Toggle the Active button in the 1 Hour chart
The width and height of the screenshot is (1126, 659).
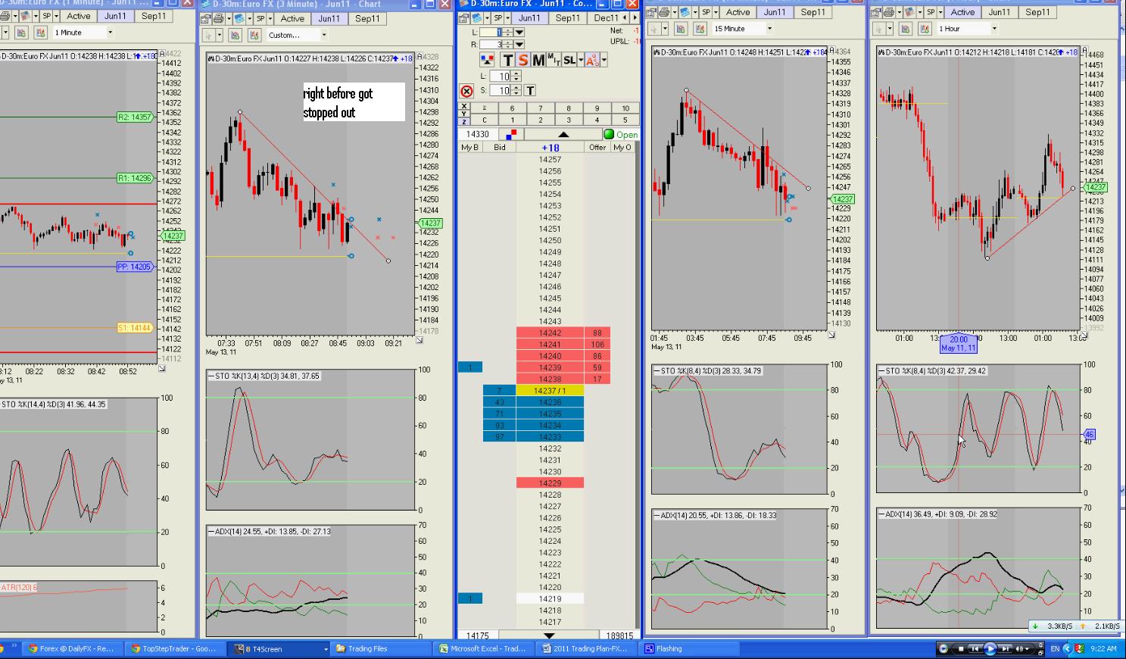click(x=962, y=12)
